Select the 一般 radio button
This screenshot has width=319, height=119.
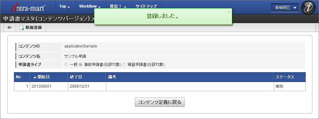(x=66, y=65)
